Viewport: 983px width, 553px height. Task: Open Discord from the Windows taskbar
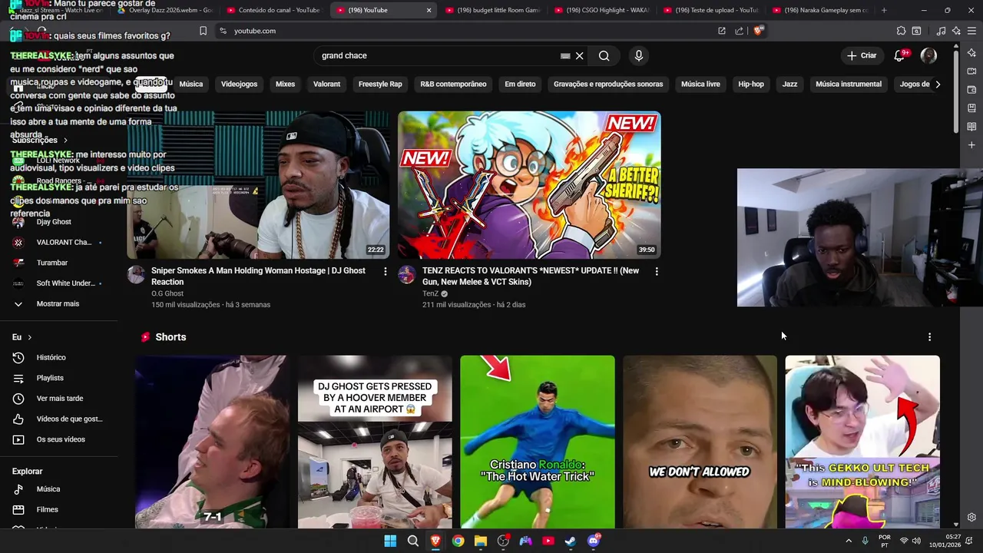coord(594,541)
